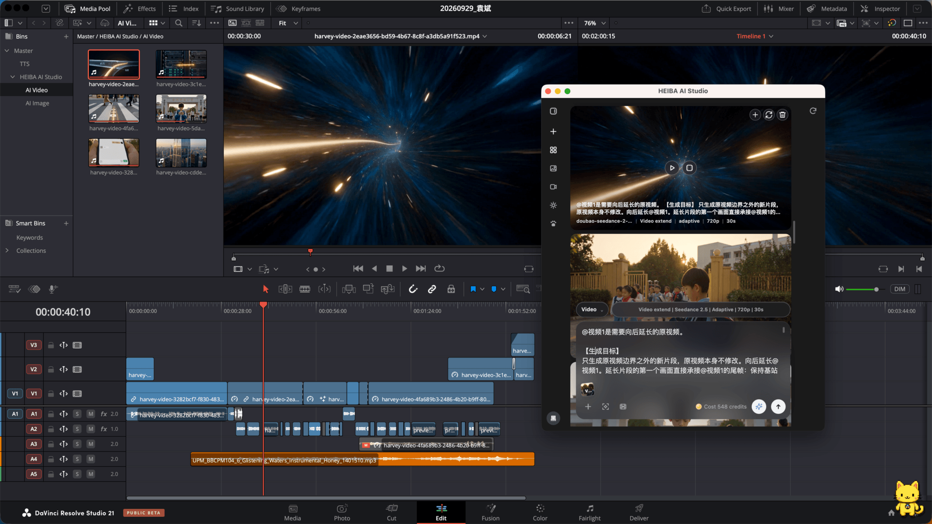Screen dimensions: 932x524
Task: Switch to the Fairlight page
Action: [x=589, y=512]
